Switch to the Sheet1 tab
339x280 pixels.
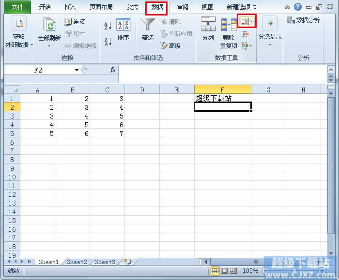coord(49,262)
